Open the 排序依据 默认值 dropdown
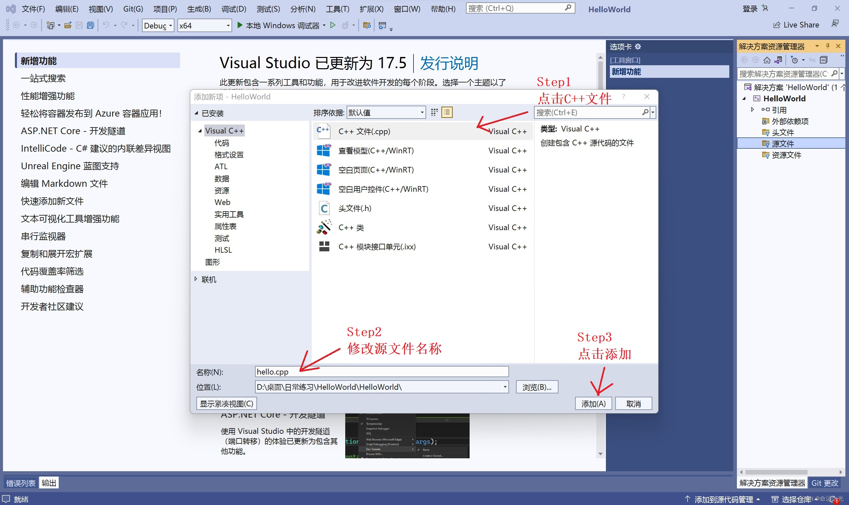Viewport: 849px width, 505px height. pyautogui.click(x=386, y=113)
